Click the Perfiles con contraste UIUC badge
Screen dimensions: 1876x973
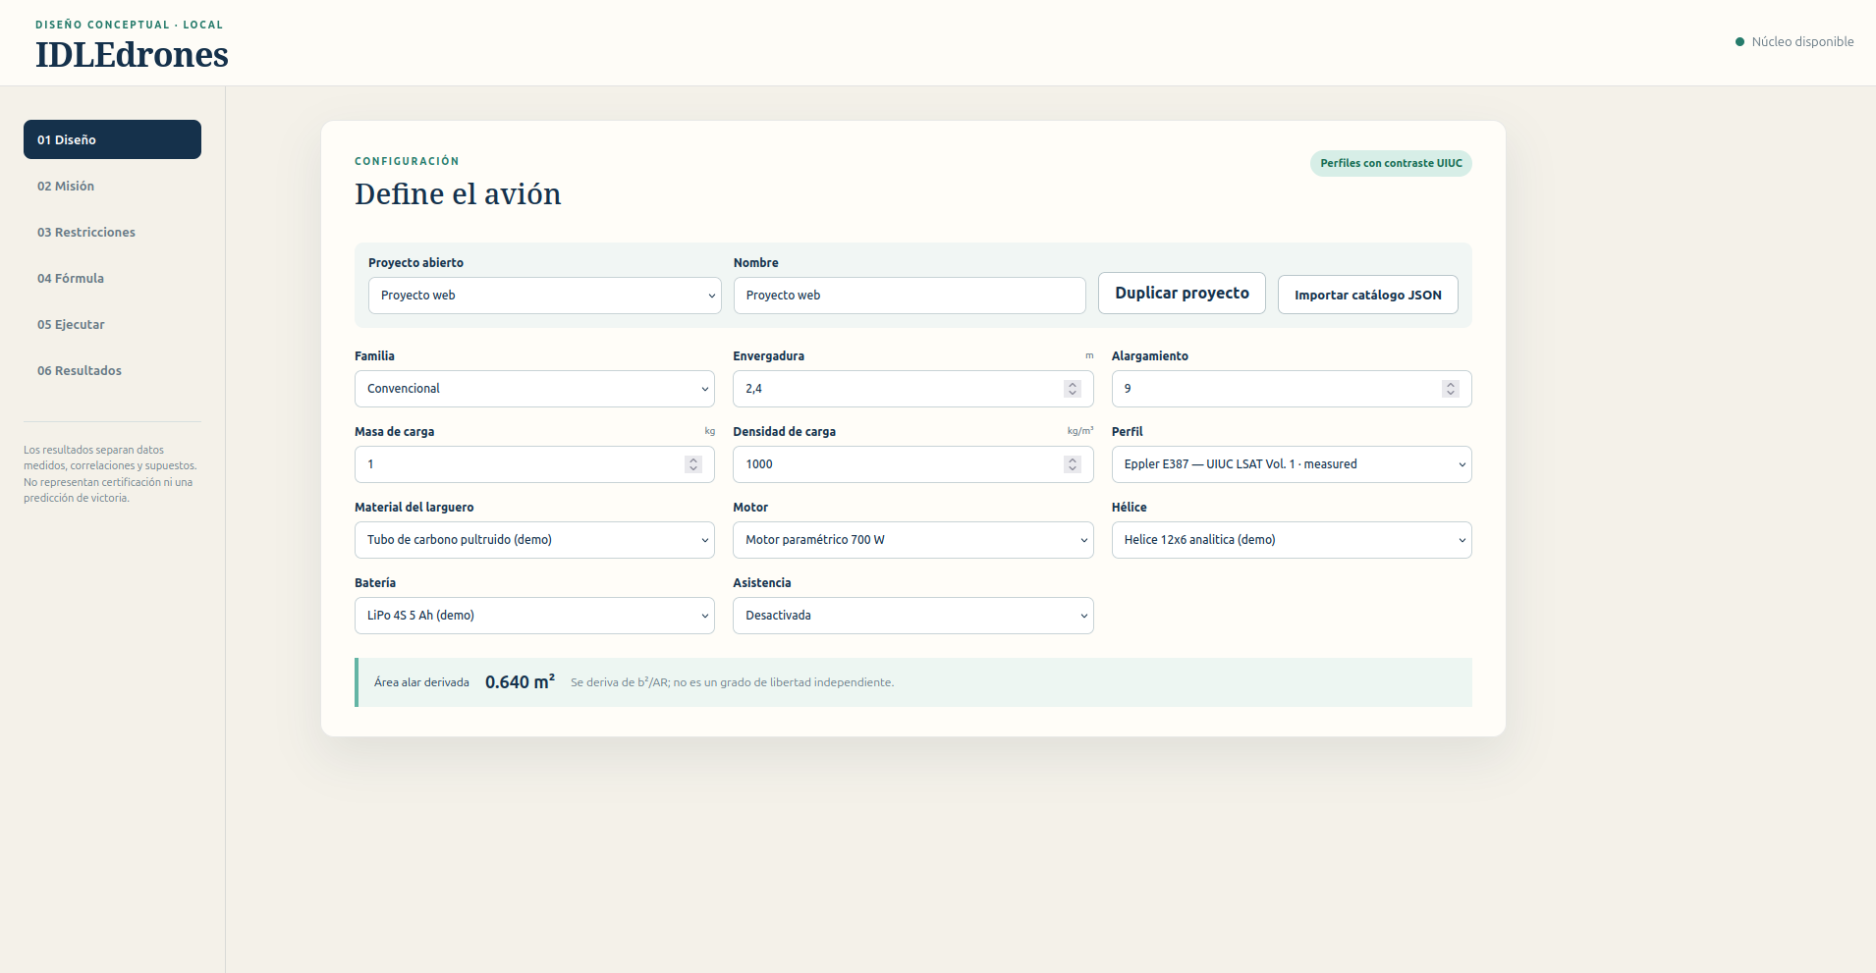tap(1391, 164)
